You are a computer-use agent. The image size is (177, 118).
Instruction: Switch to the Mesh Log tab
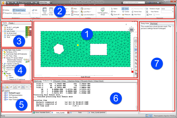pos(37,81)
